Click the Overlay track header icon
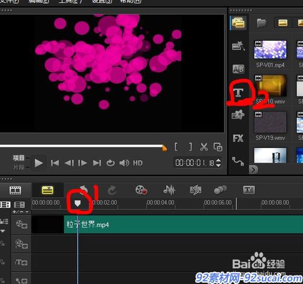The width and height of the screenshot is (303, 284). click(x=21, y=244)
